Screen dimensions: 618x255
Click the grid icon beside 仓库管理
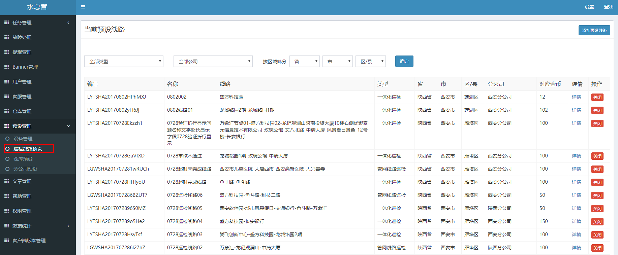[7, 111]
